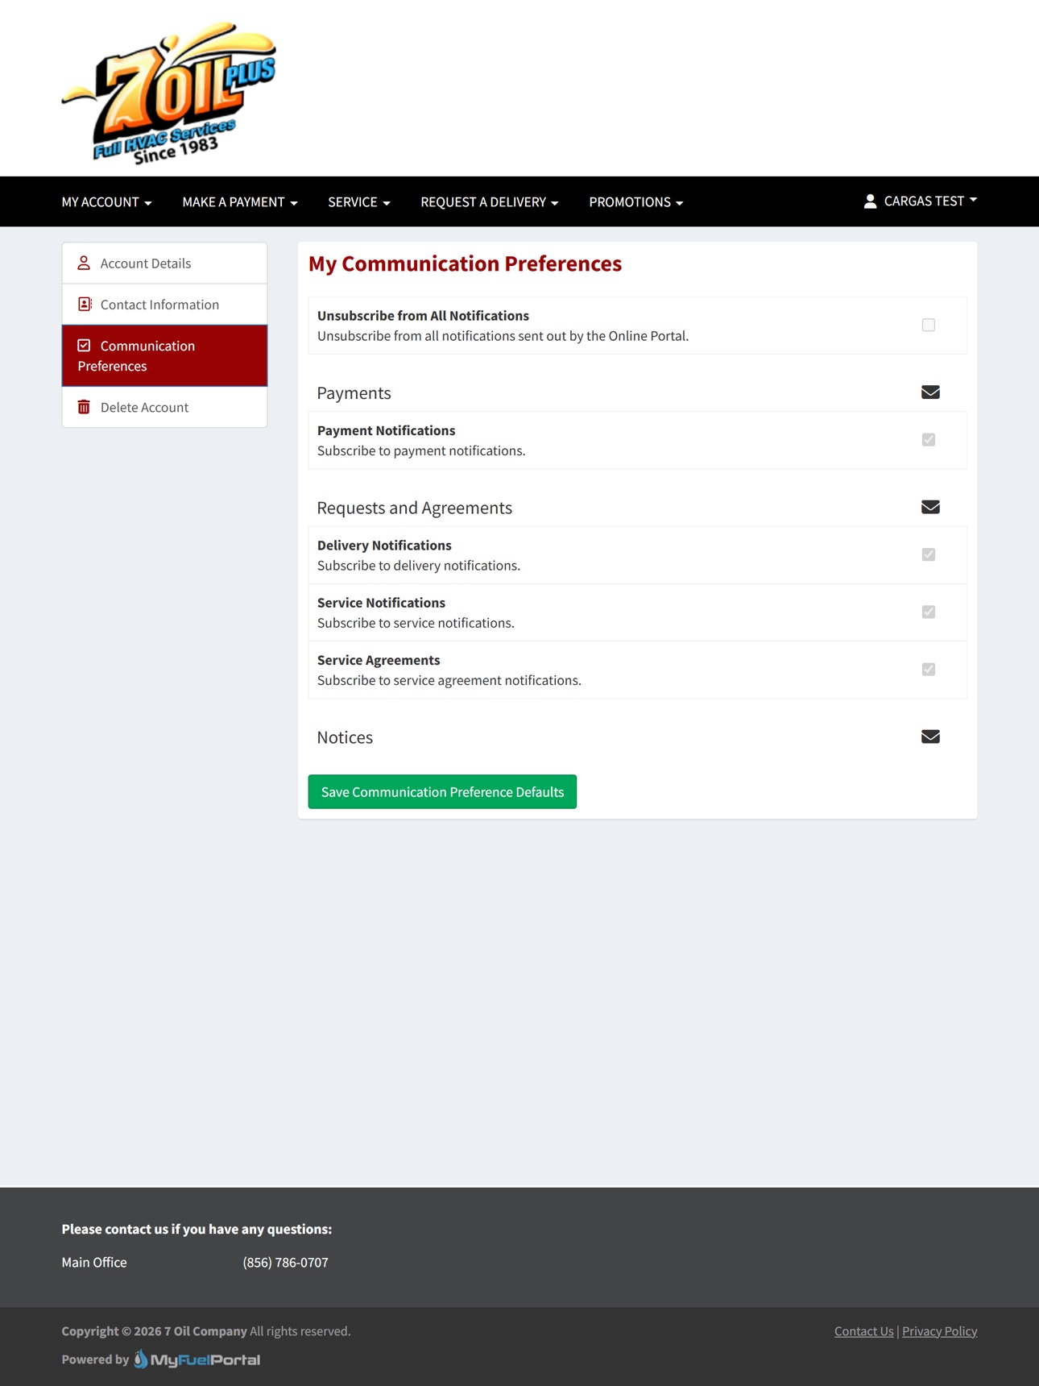Toggle the Service Agreements checkbox
The image size is (1039, 1386).
tap(929, 670)
